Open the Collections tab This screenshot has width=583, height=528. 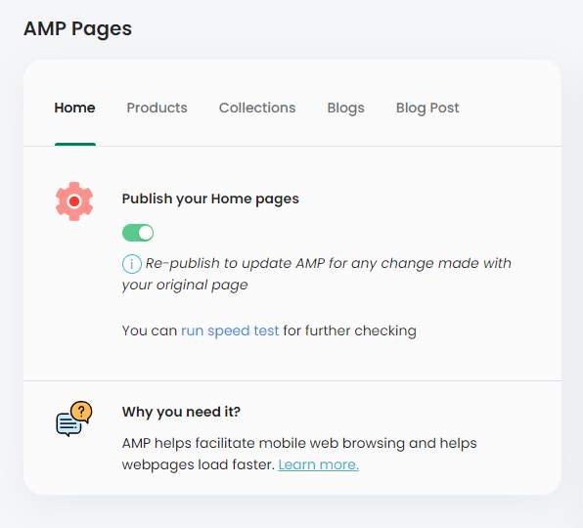coord(257,108)
